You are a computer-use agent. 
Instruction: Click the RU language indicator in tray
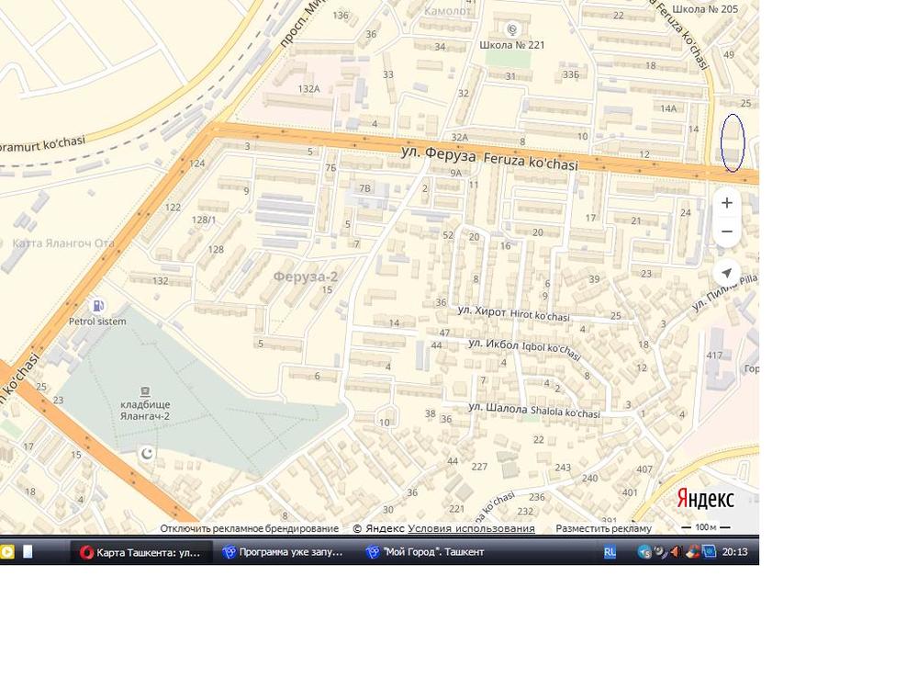(x=610, y=552)
